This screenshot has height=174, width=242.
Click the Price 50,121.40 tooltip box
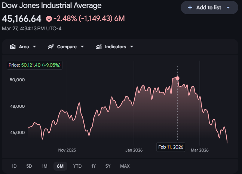(34, 65)
